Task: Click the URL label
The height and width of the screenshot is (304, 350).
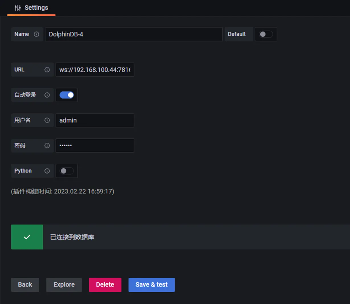Action: click(x=19, y=70)
